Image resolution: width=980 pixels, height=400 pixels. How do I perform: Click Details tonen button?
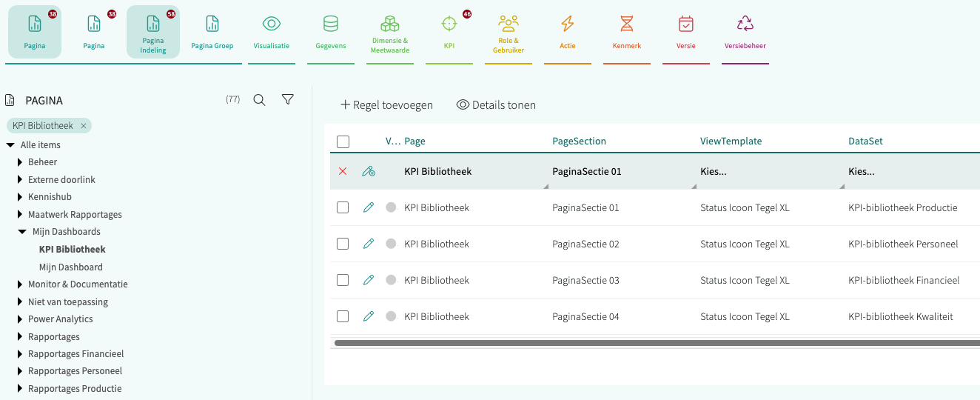tap(496, 105)
